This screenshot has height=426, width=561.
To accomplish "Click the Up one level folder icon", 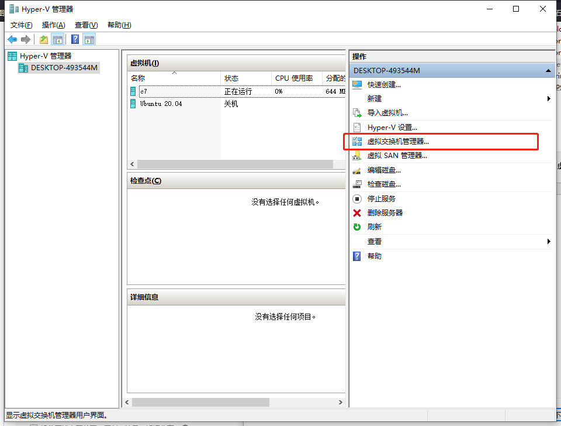I will 44,39.
